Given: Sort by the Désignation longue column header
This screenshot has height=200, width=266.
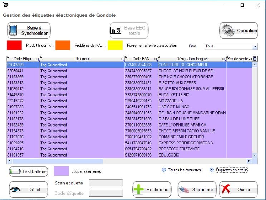Looking at the screenshot, I should click(191, 59).
